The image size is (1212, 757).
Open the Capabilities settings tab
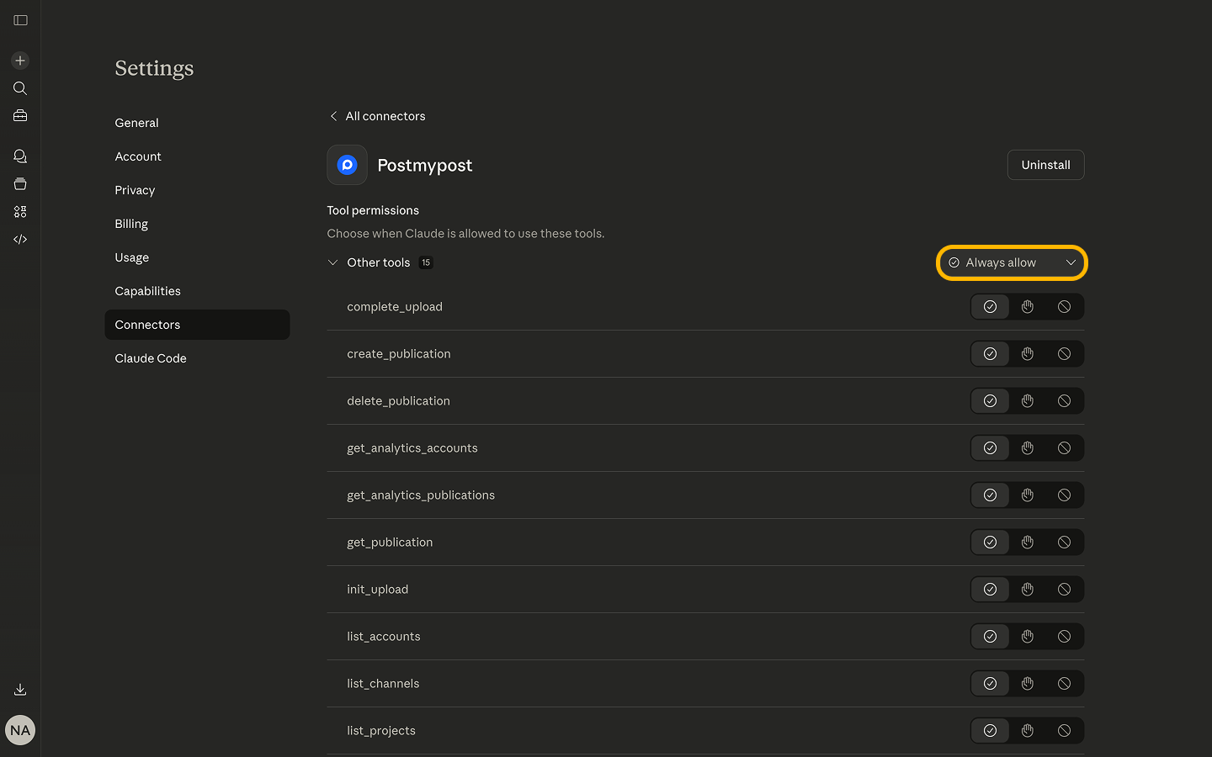147,291
